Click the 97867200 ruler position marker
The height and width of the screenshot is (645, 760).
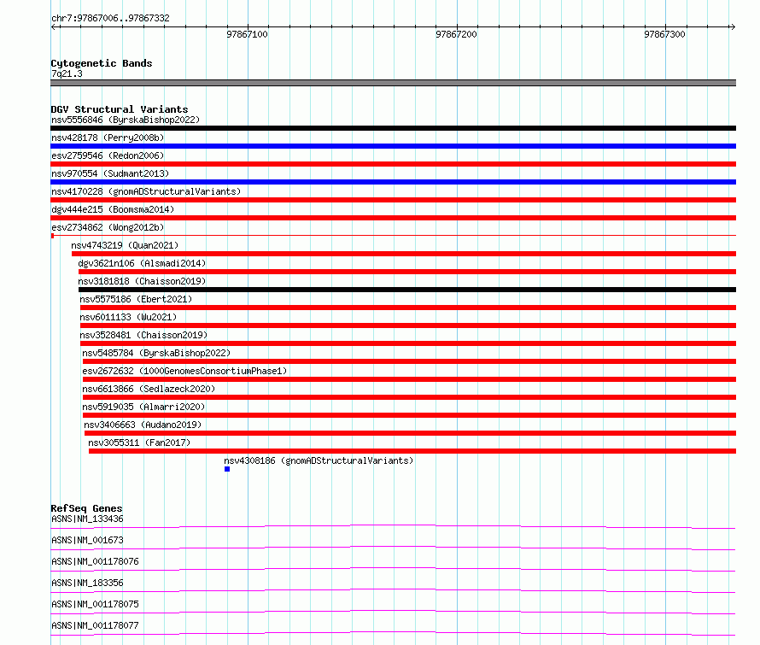point(456,34)
